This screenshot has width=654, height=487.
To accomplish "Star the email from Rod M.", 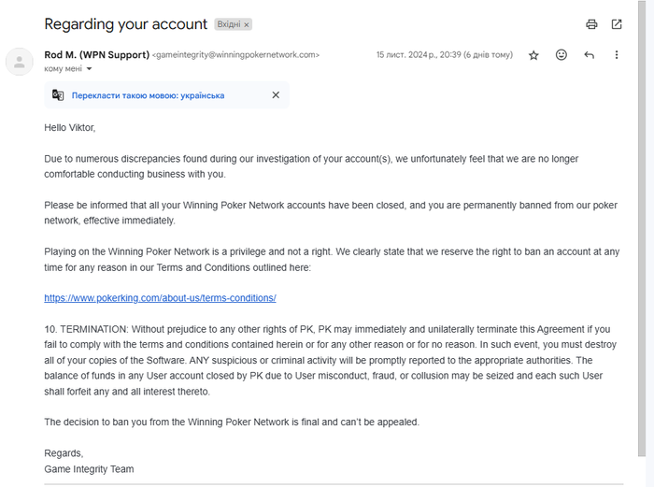I will (x=533, y=55).
